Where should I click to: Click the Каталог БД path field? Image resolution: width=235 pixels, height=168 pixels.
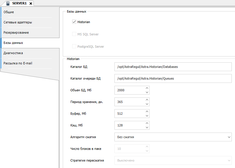tap(173, 67)
